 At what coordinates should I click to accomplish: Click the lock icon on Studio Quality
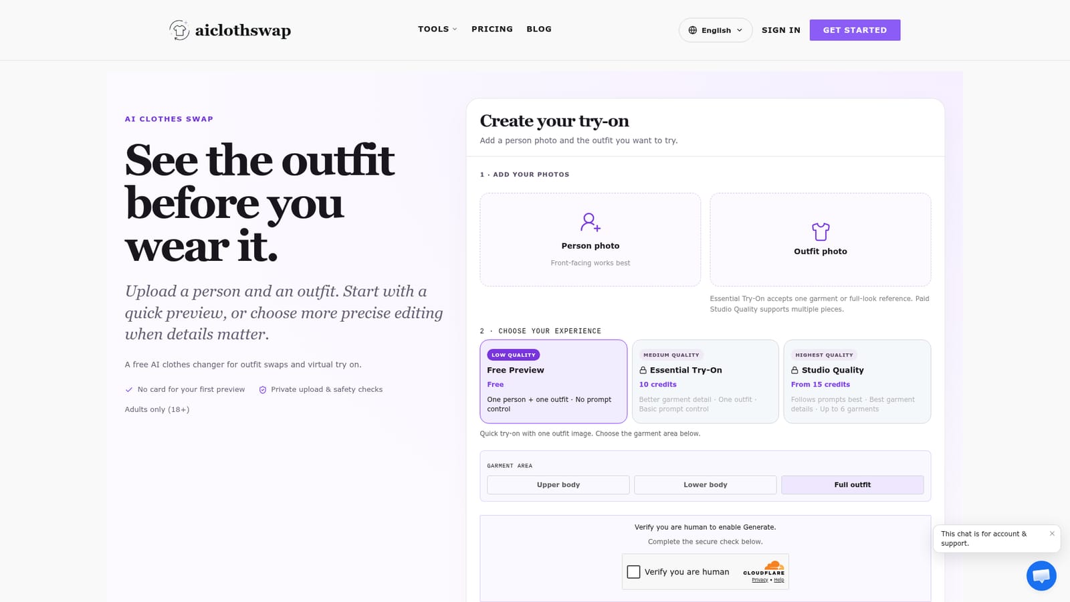795,370
